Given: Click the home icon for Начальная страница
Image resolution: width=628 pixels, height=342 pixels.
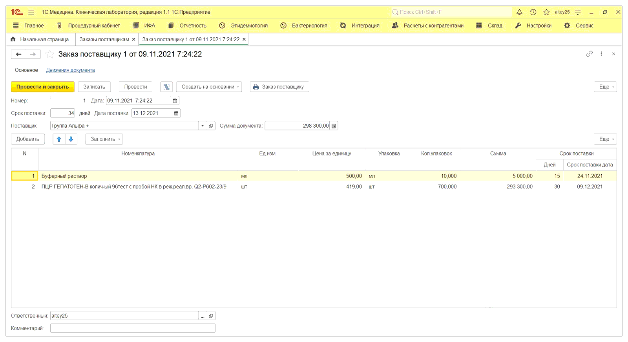Looking at the screenshot, I should click(13, 39).
